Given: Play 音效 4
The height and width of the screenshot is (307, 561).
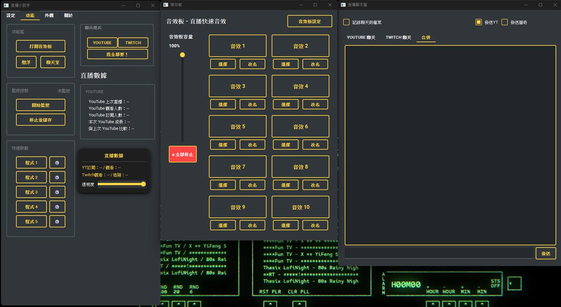Looking at the screenshot, I should coord(300,86).
